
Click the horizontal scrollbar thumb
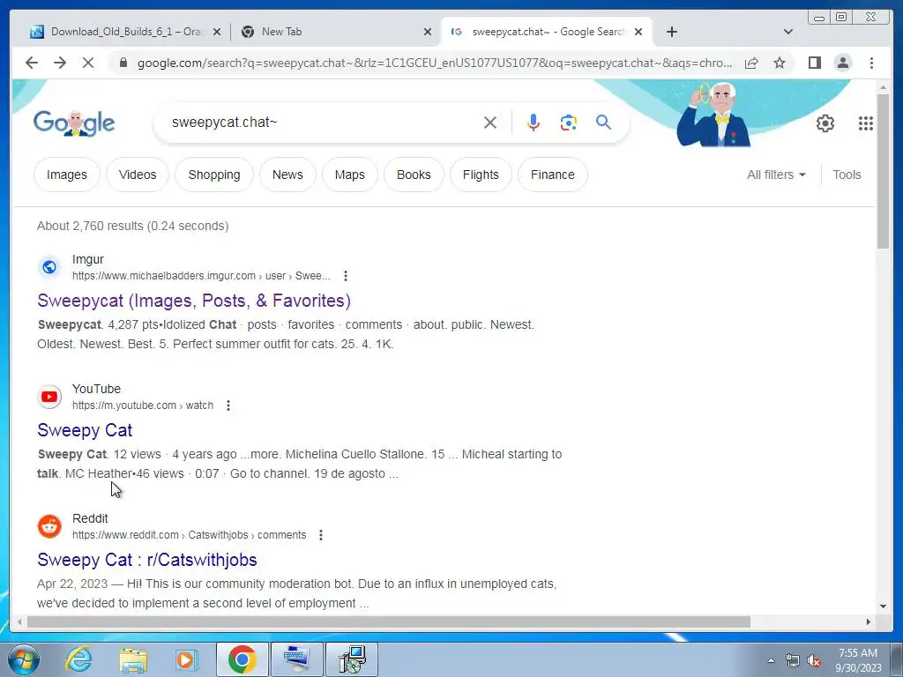click(x=389, y=621)
